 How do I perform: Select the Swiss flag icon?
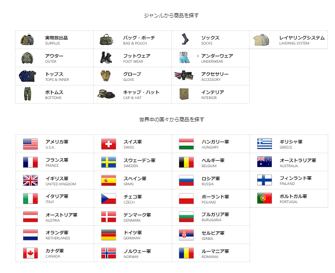tap(109, 144)
